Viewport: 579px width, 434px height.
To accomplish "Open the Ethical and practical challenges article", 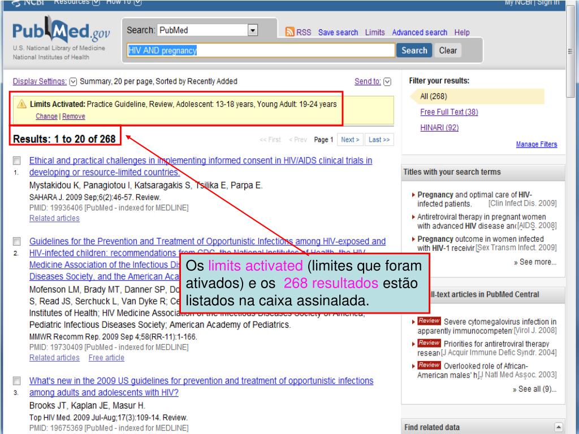I will pos(201,167).
